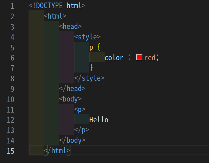
Task: Click the opening <style> tag
Action: tap(87, 37)
